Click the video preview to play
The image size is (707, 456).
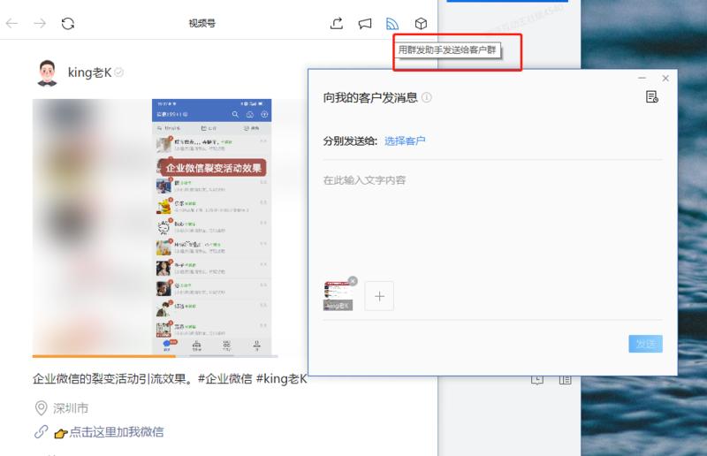point(156,226)
